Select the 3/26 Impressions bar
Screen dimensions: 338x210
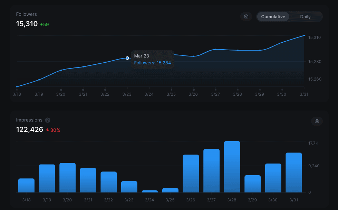191,174
